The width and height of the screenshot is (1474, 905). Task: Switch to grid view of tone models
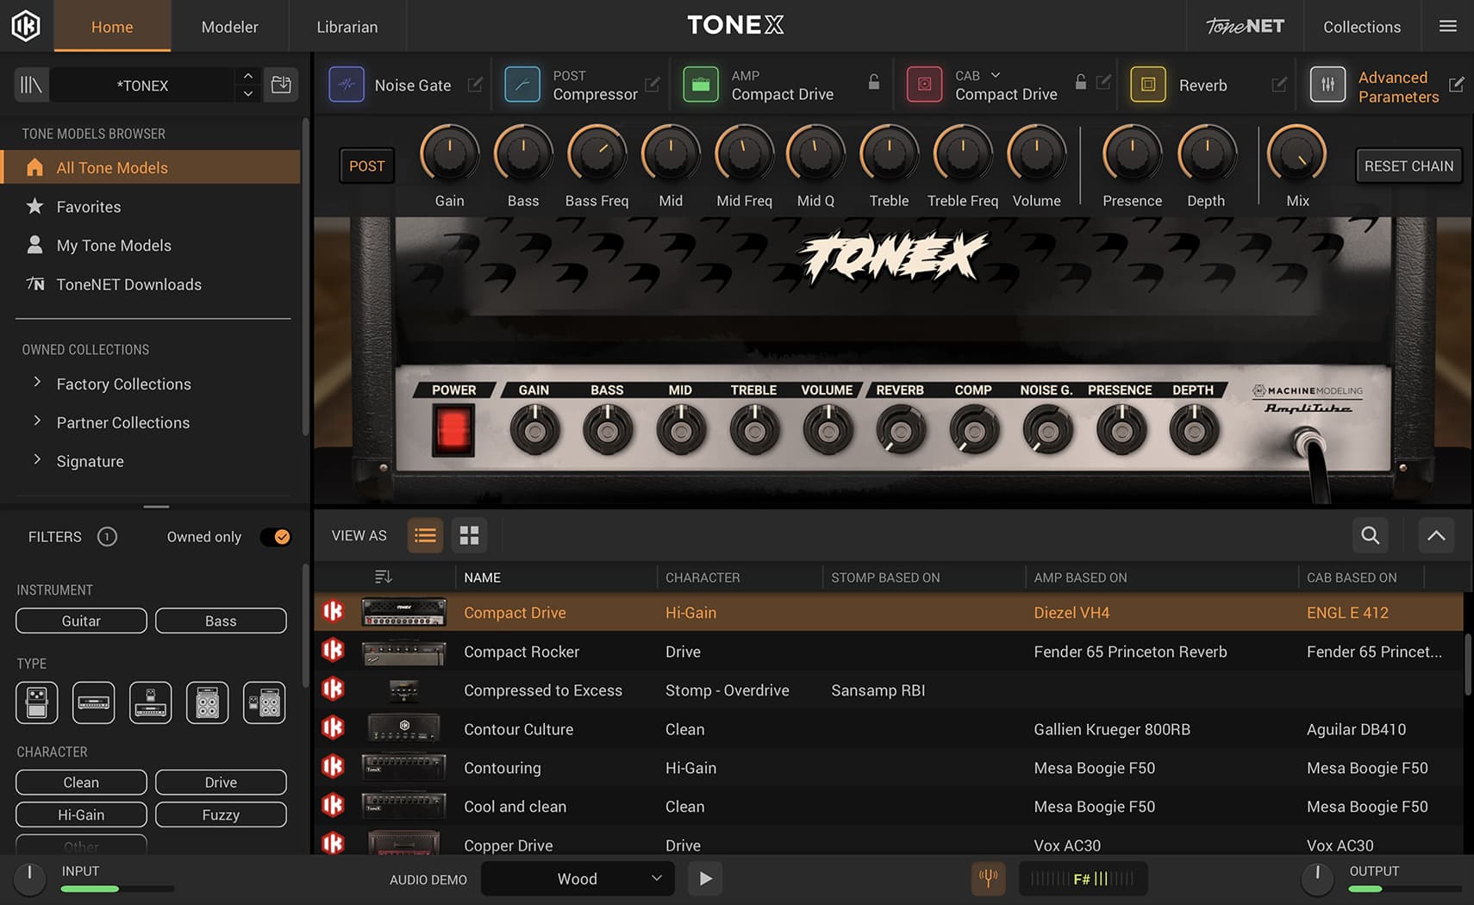(x=469, y=536)
